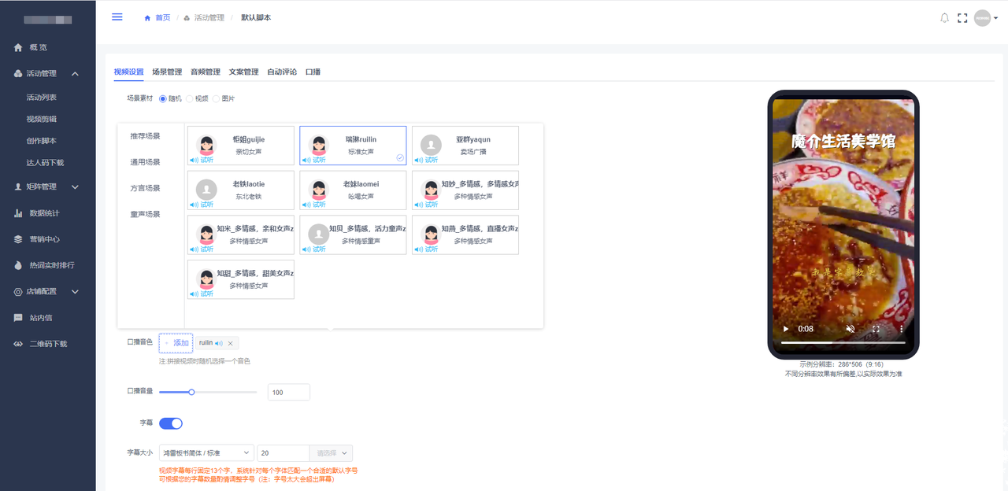
Task: Make the preview video fullscreen
Action: 876,329
